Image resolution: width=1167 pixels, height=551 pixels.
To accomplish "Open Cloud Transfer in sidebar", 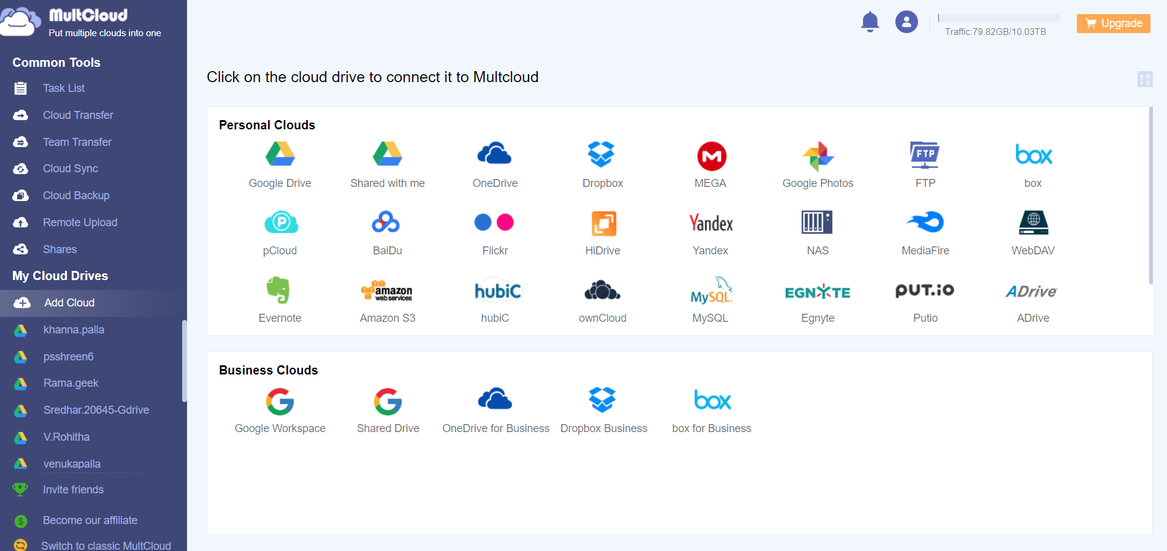I will tap(78, 115).
